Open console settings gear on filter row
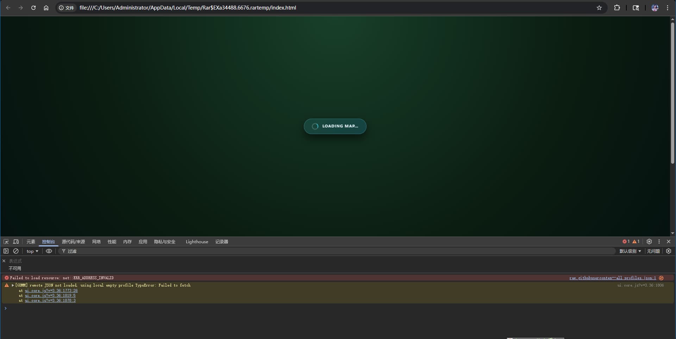 (669, 251)
